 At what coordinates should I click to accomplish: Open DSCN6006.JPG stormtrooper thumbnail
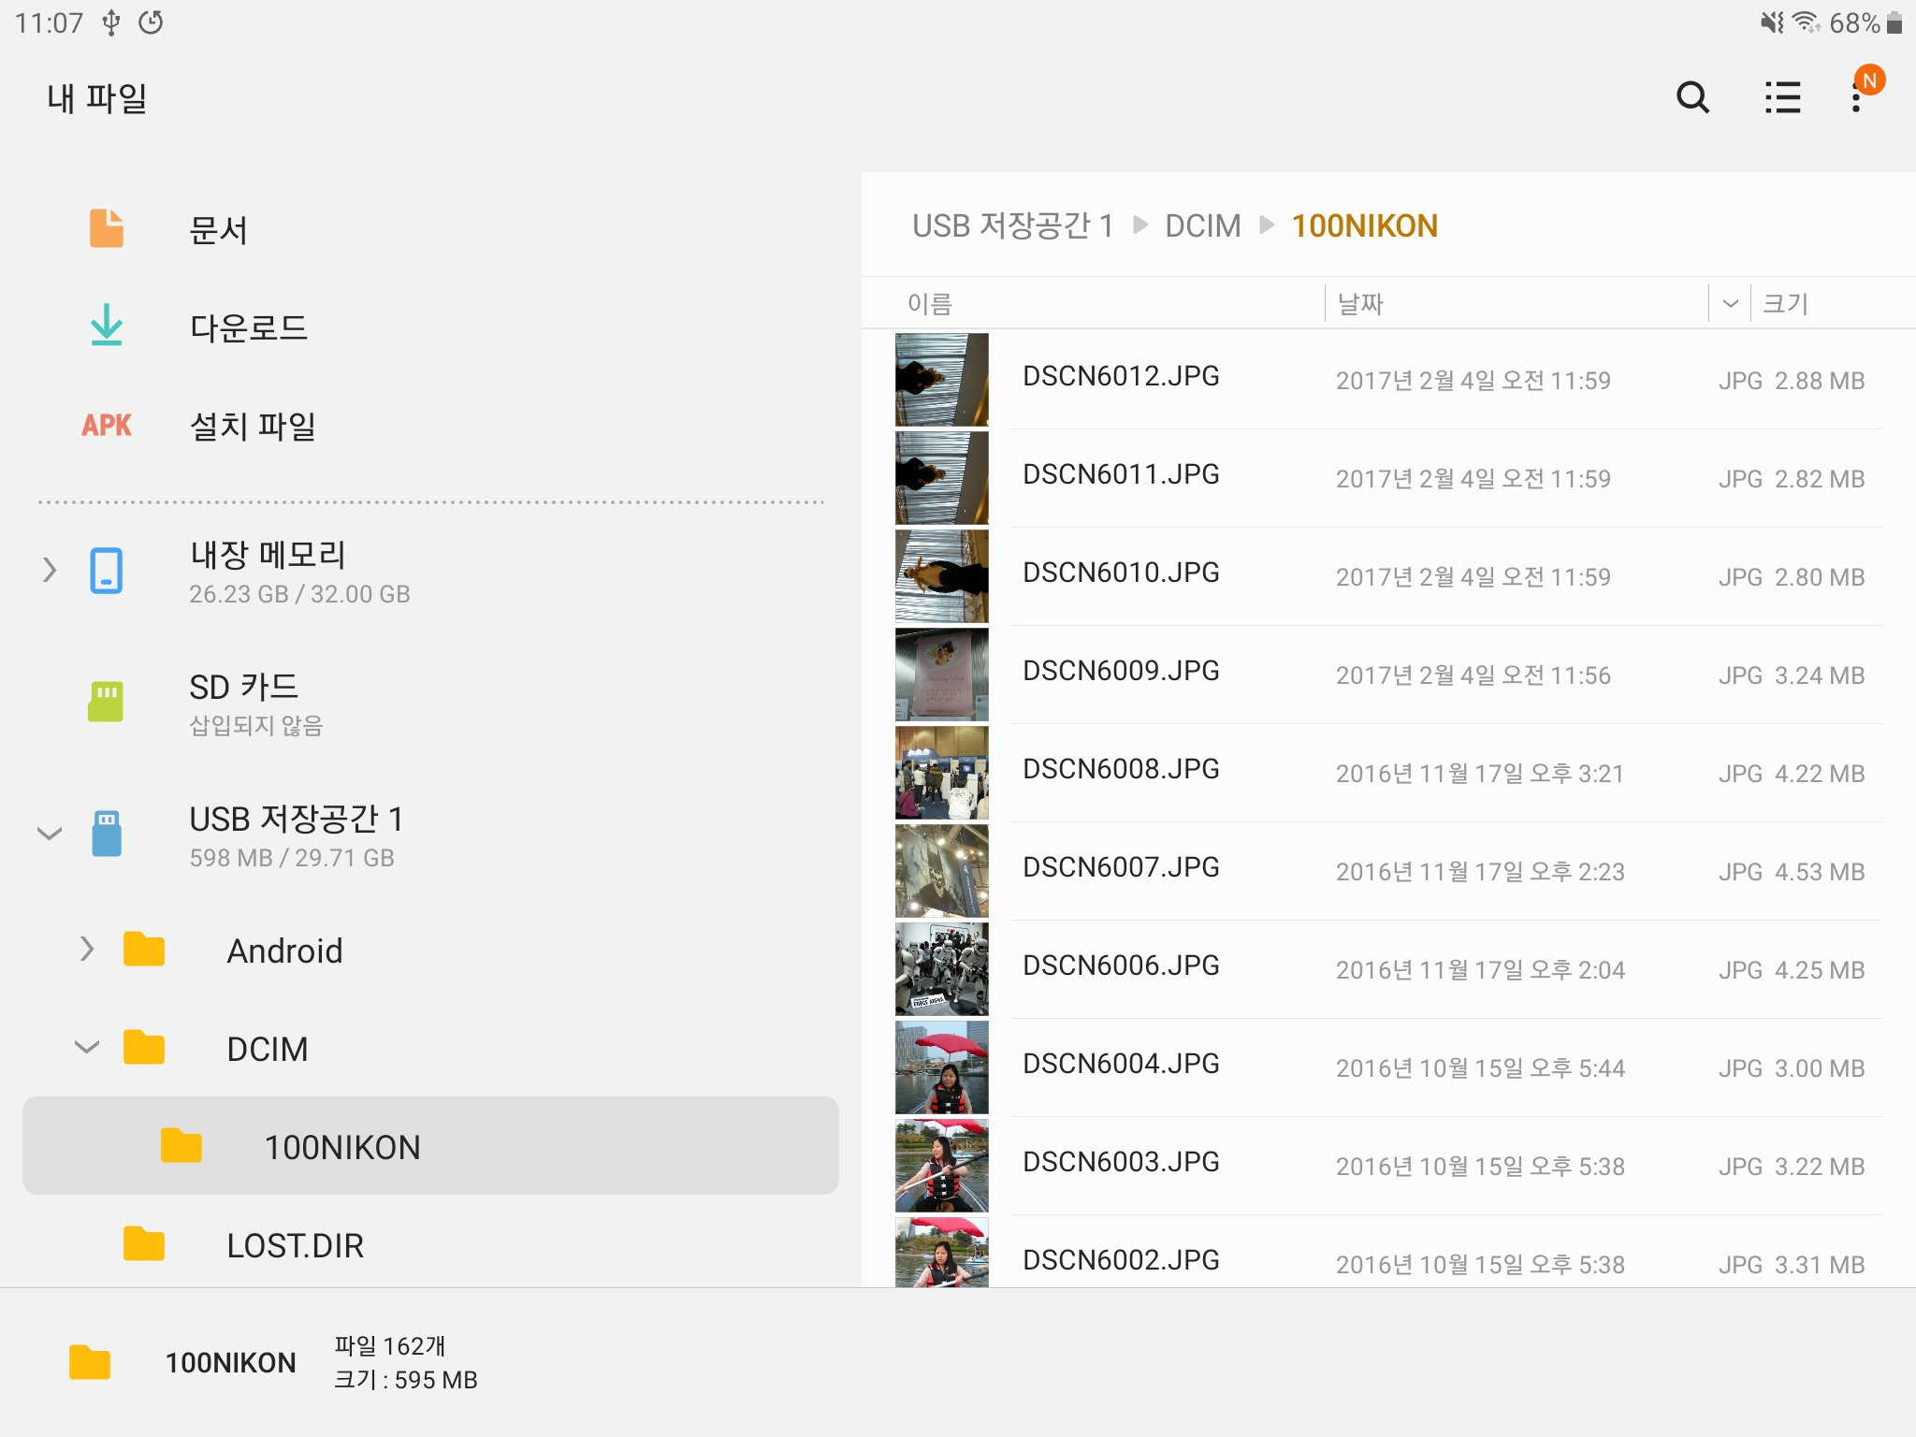(x=942, y=969)
